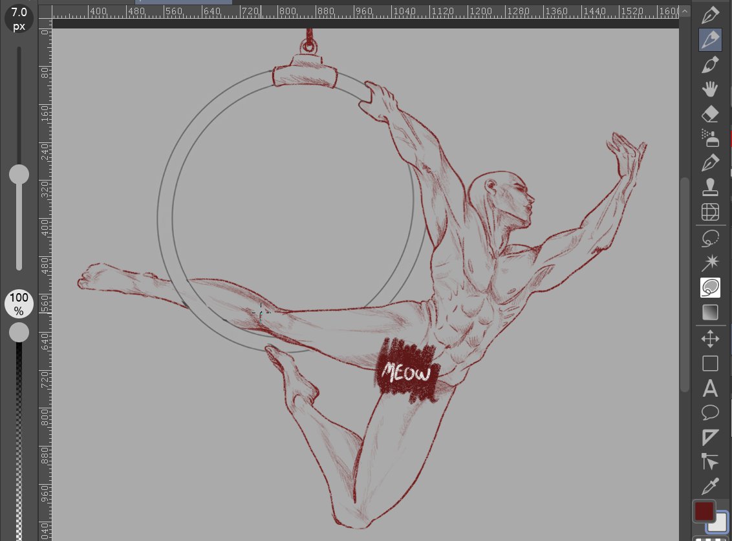Activate the Hand pan tool
Viewport: 732px width, 541px height.
point(710,89)
